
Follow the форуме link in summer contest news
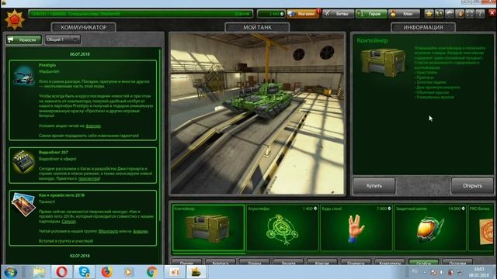(141, 231)
